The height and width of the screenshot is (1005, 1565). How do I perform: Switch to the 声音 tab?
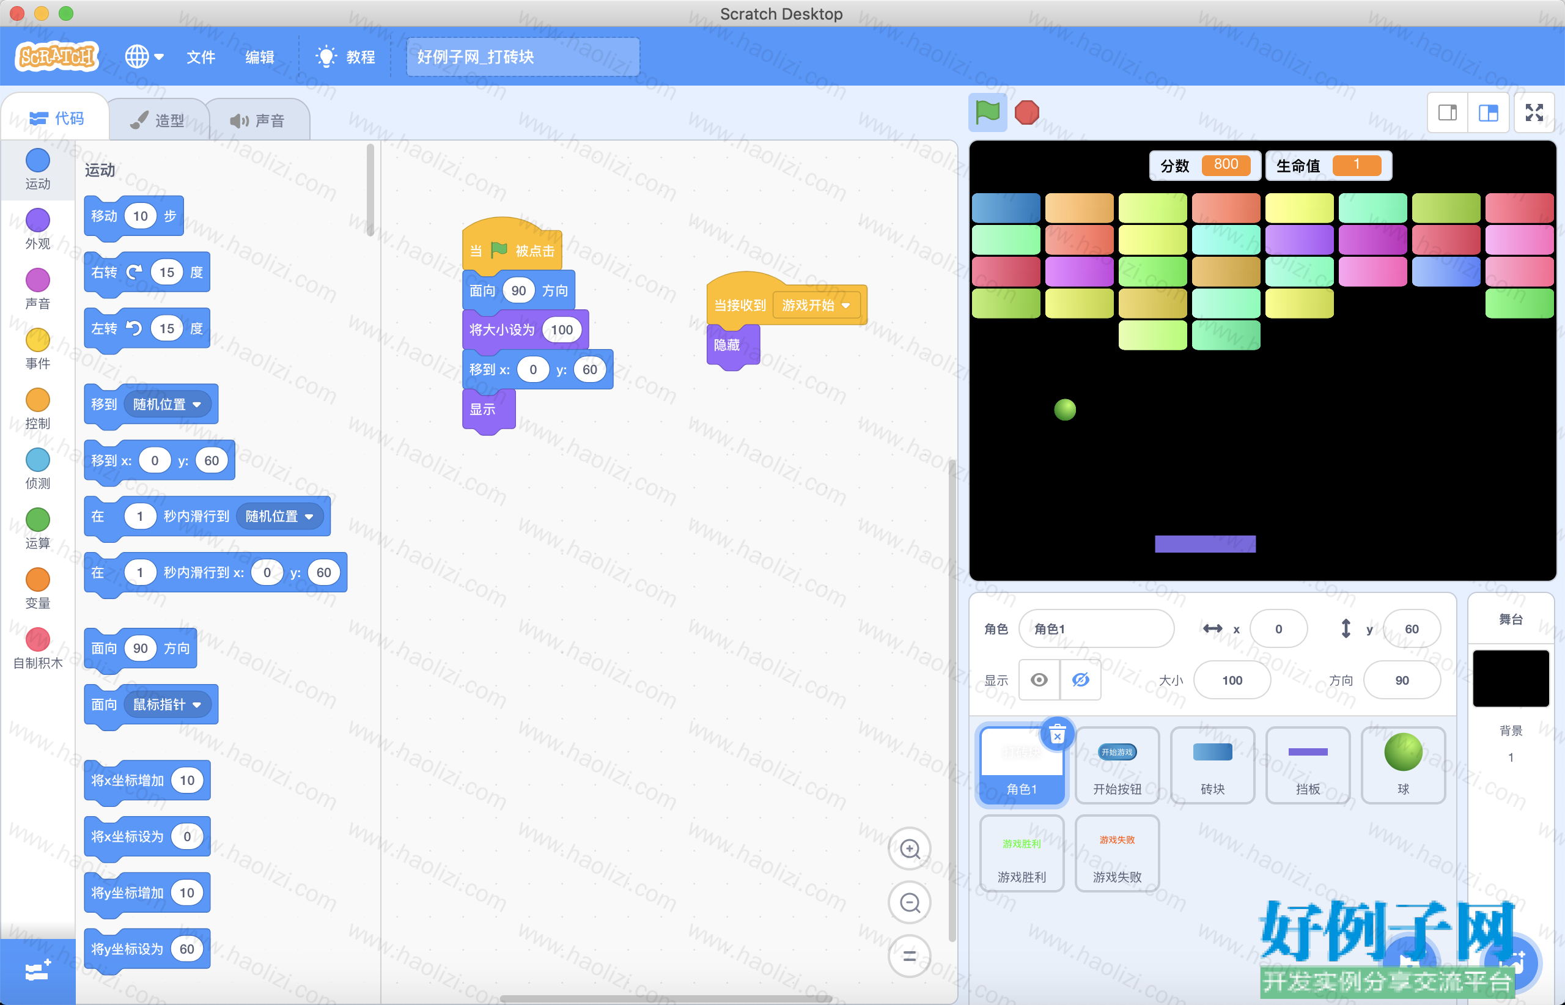258,120
